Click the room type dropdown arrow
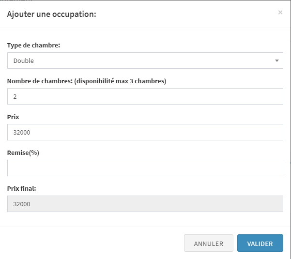Screen dimensions: 291x259 tap(276, 61)
